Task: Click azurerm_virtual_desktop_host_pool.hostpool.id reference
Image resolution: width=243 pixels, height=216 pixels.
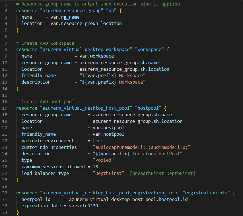Action: pyautogui.click(x=128, y=199)
